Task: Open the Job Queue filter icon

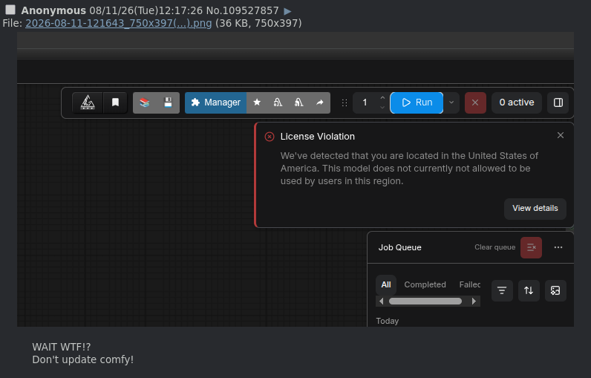Action: point(502,290)
